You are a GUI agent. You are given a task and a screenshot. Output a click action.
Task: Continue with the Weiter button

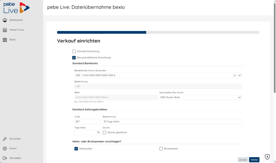(254, 160)
